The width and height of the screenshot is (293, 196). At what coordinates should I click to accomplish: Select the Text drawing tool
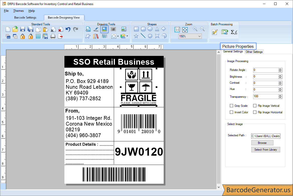(88, 29)
